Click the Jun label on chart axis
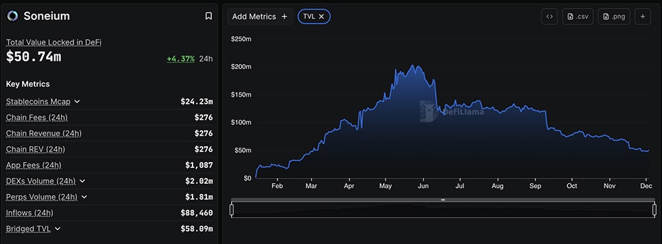This screenshot has width=662, height=244. click(x=424, y=186)
